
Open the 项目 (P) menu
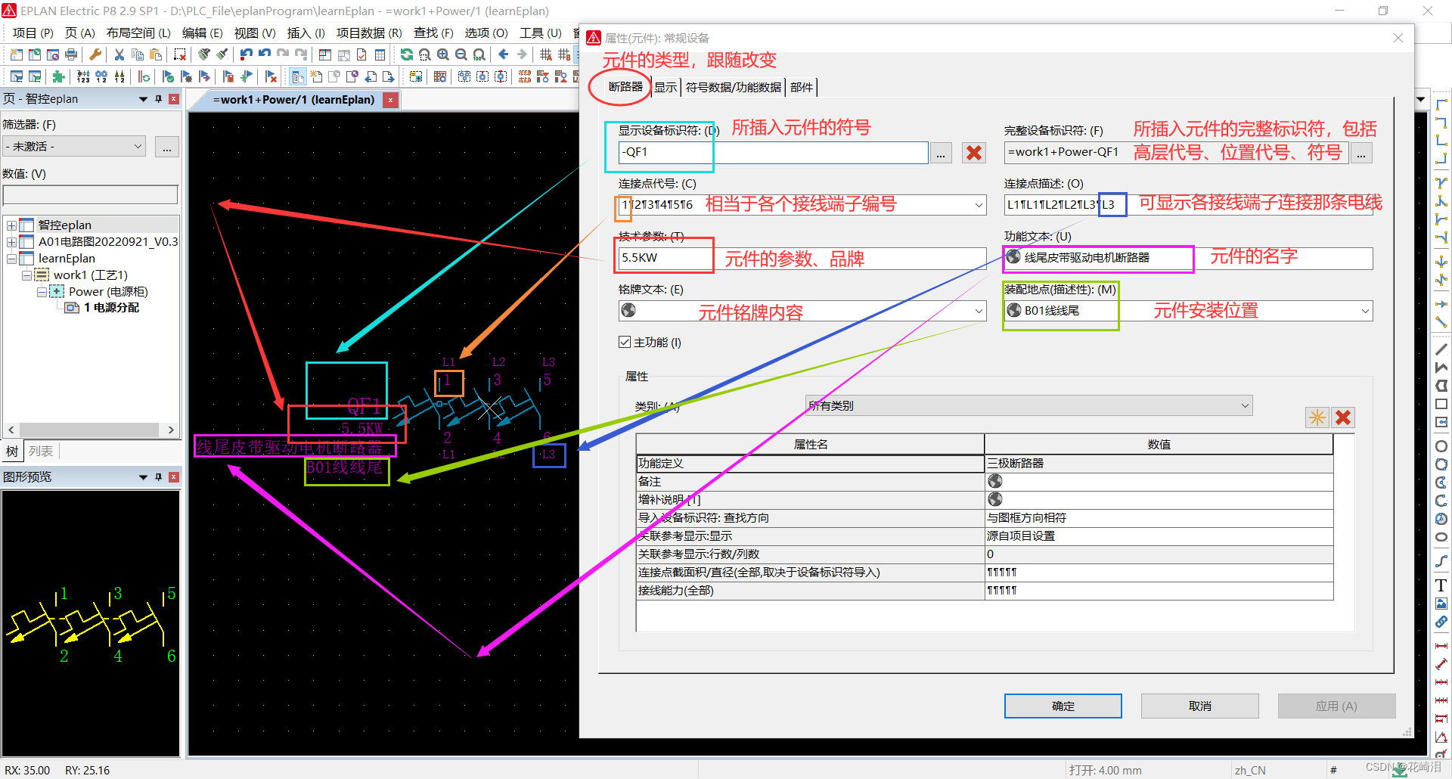33,33
